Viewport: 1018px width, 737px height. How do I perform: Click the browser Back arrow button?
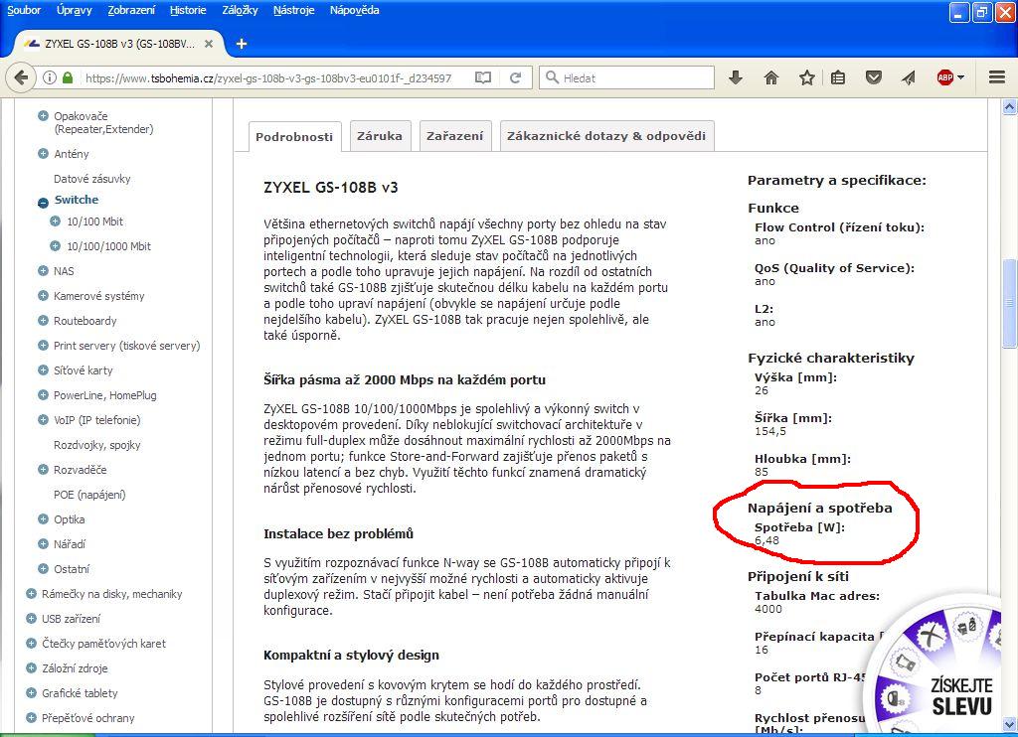pyautogui.click(x=20, y=77)
